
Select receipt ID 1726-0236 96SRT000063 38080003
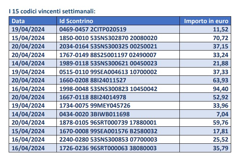click(x=108, y=148)
